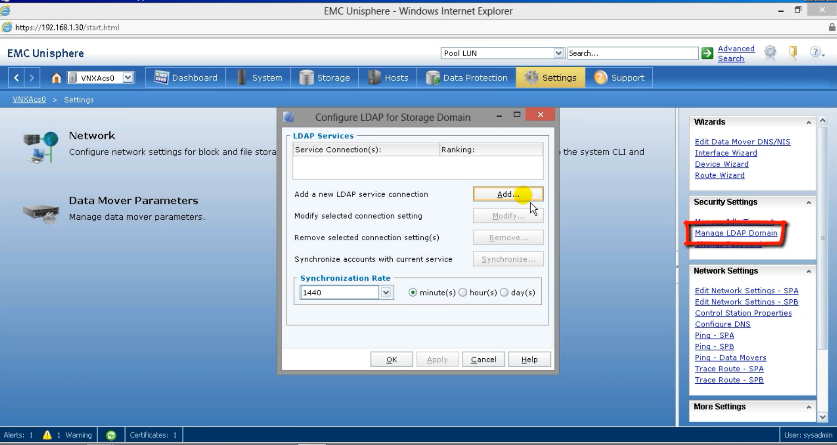Click the Network globe icon

point(41,147)
